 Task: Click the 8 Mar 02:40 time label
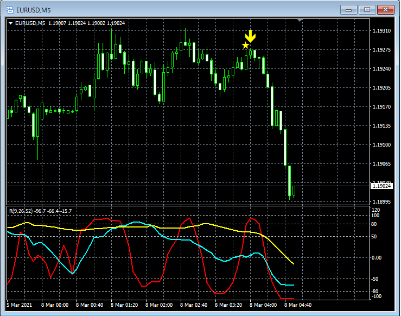pos(194,305)
